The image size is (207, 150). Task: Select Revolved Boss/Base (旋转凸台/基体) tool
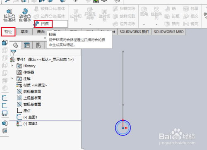(x=25, y=15)
